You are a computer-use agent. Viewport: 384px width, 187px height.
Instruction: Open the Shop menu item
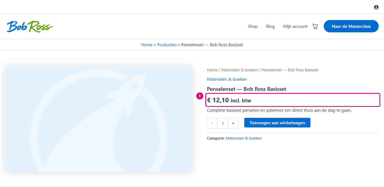tap(253, 26)
